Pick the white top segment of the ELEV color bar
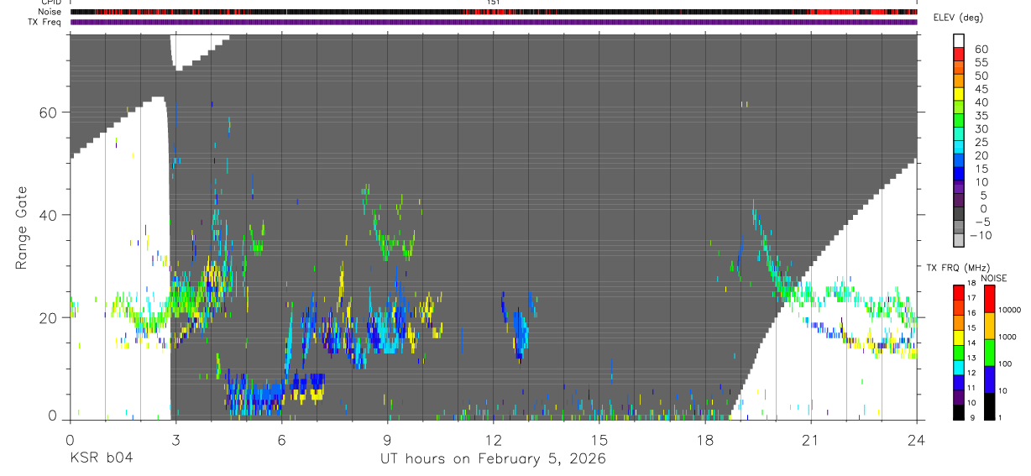The width and height of the screenshot is (1031, 476). pyautogui.click(x=958, y=41)
